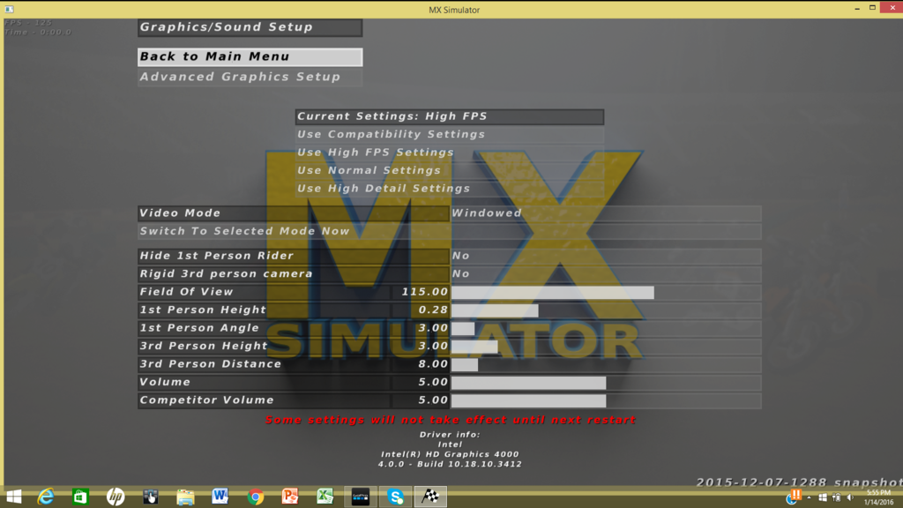The image size is (903, 508).
Task: Click the MX Simulator checkered flag taskbar icon
Action: click(x=429, y=497)
